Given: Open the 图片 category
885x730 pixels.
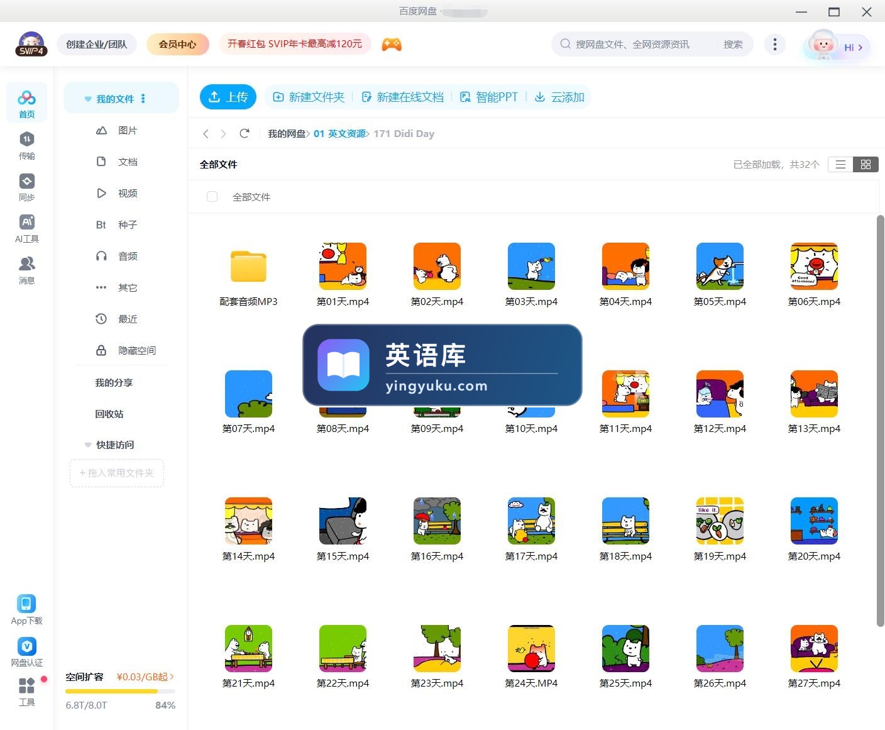Looking at the screenshot, I should tap(117, 130).
